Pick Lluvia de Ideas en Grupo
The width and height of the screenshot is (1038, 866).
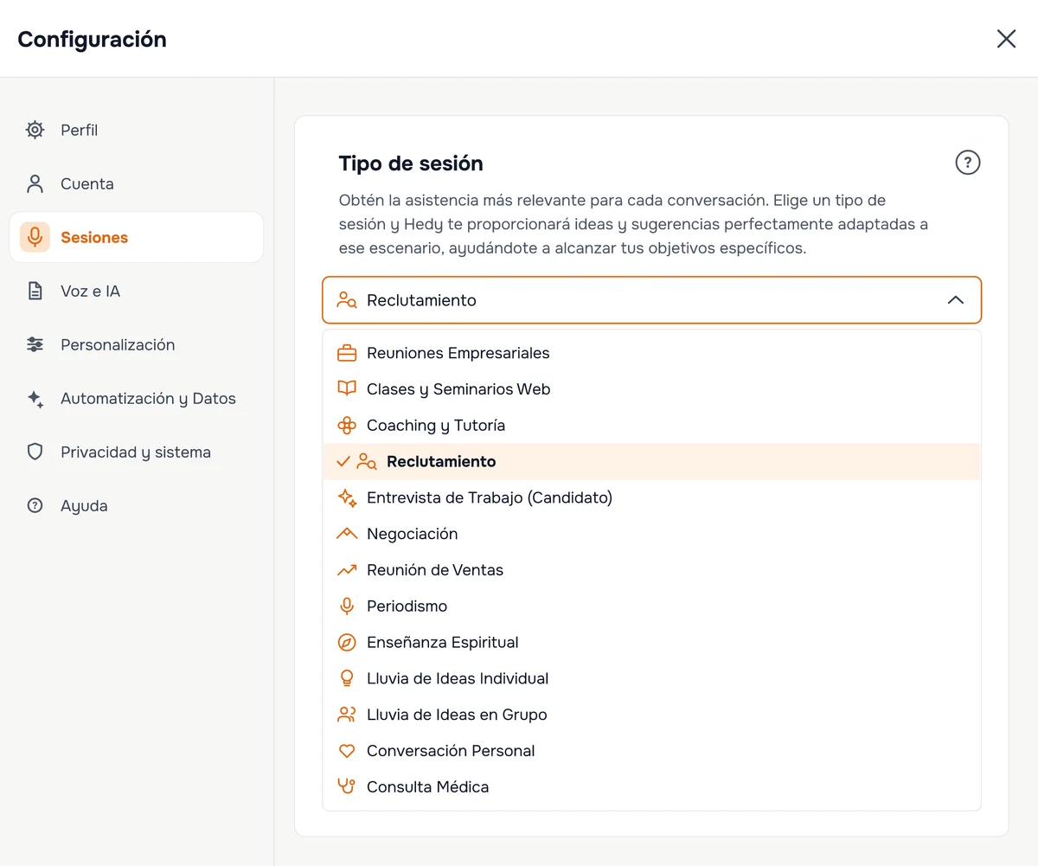click(652, 715)
